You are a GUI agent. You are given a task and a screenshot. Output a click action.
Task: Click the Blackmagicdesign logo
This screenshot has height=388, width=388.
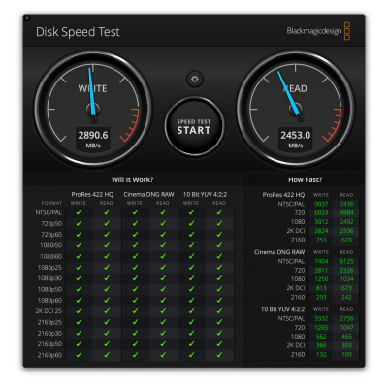coord(318,31)
